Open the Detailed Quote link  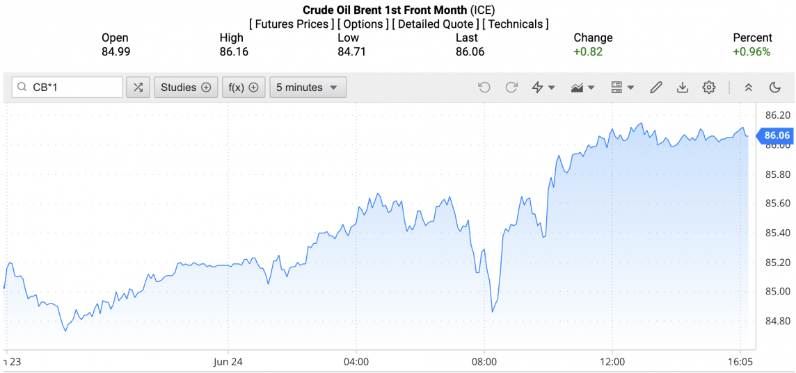(x=435, y=24)
